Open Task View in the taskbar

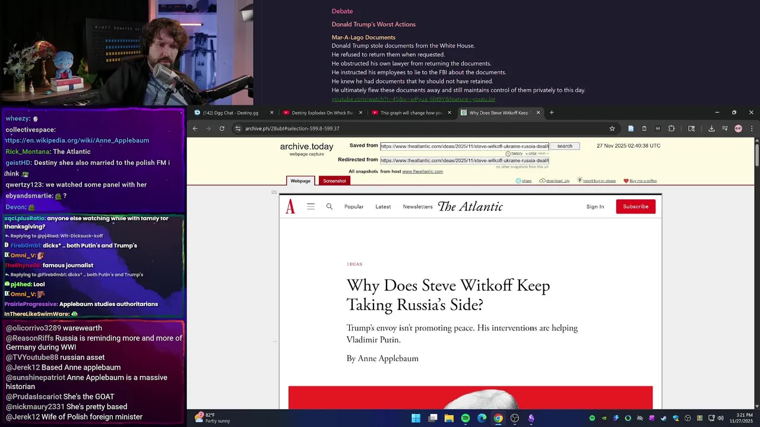tap(433, 418)
